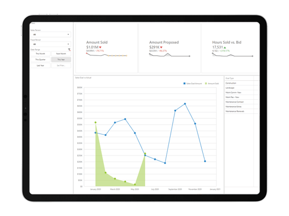Click the Sales Goal vs Actual chart title
Viewport: 289px width, 216px height.
click(83, 78)
